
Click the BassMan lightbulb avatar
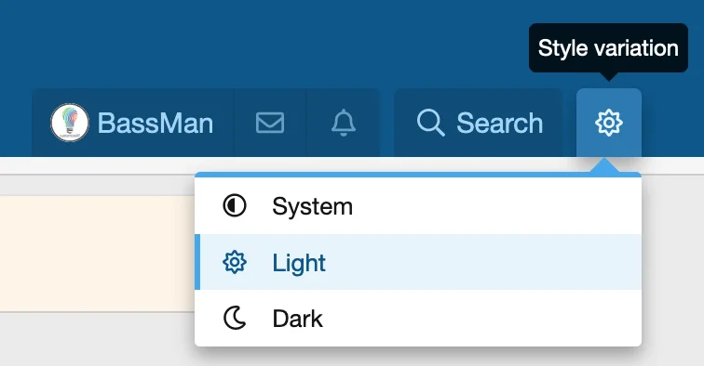point(70,123)
